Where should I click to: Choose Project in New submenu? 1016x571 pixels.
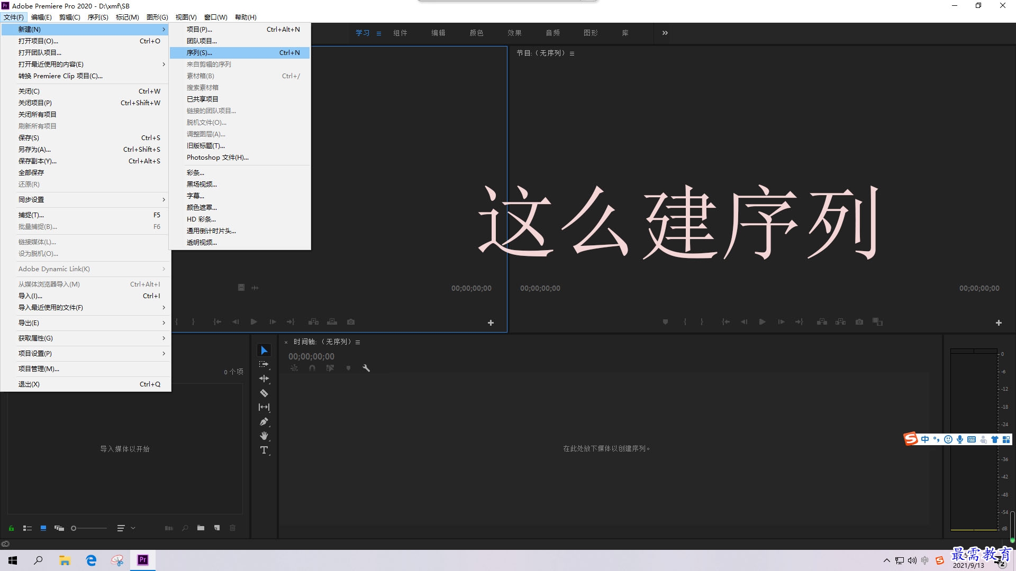tap(240, 30)
